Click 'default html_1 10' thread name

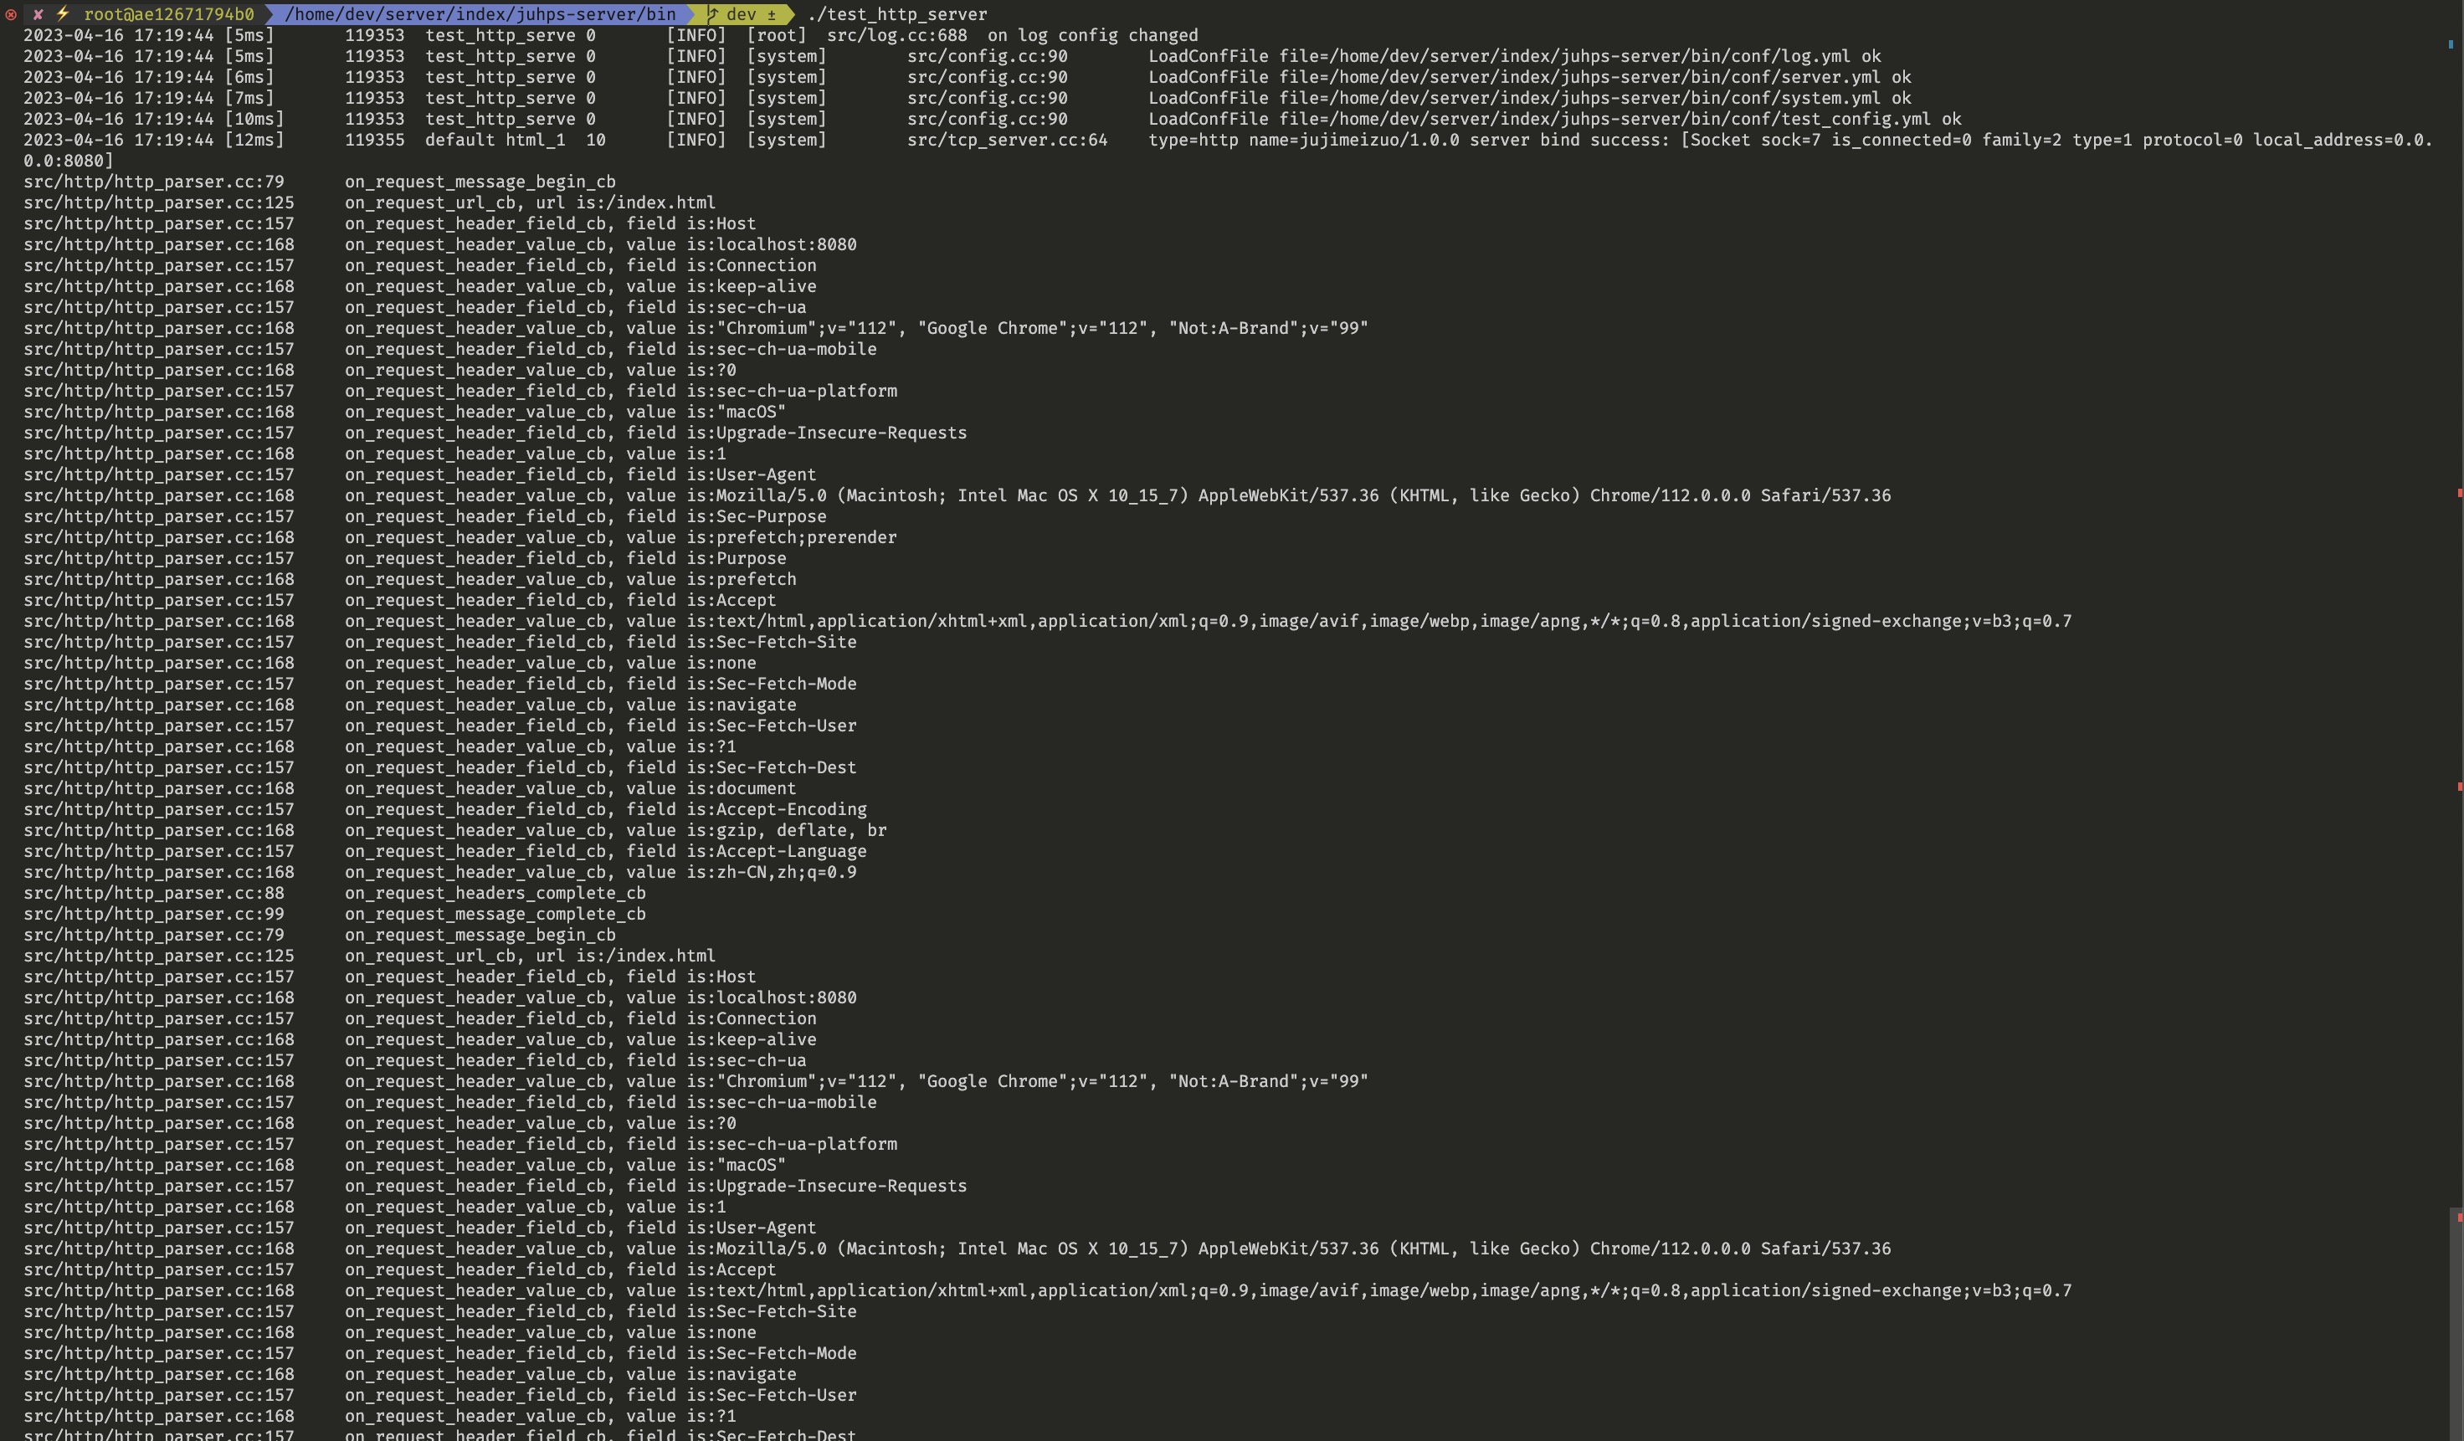tap(516, 140)
